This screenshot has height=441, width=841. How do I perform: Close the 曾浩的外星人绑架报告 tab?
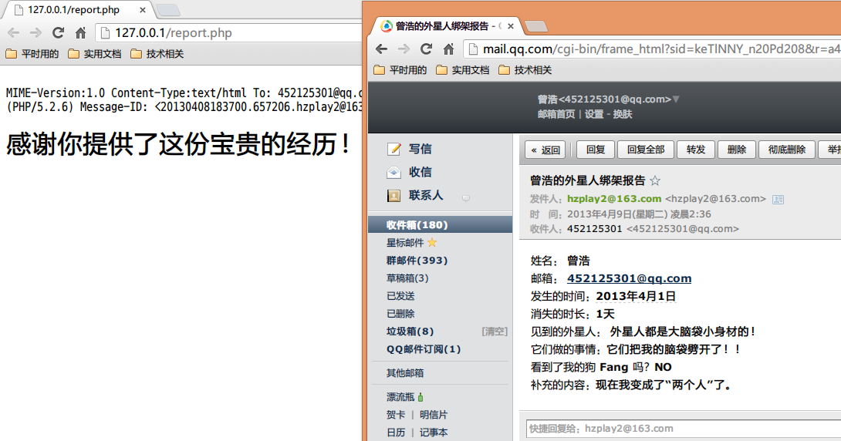tap(511, 25)
